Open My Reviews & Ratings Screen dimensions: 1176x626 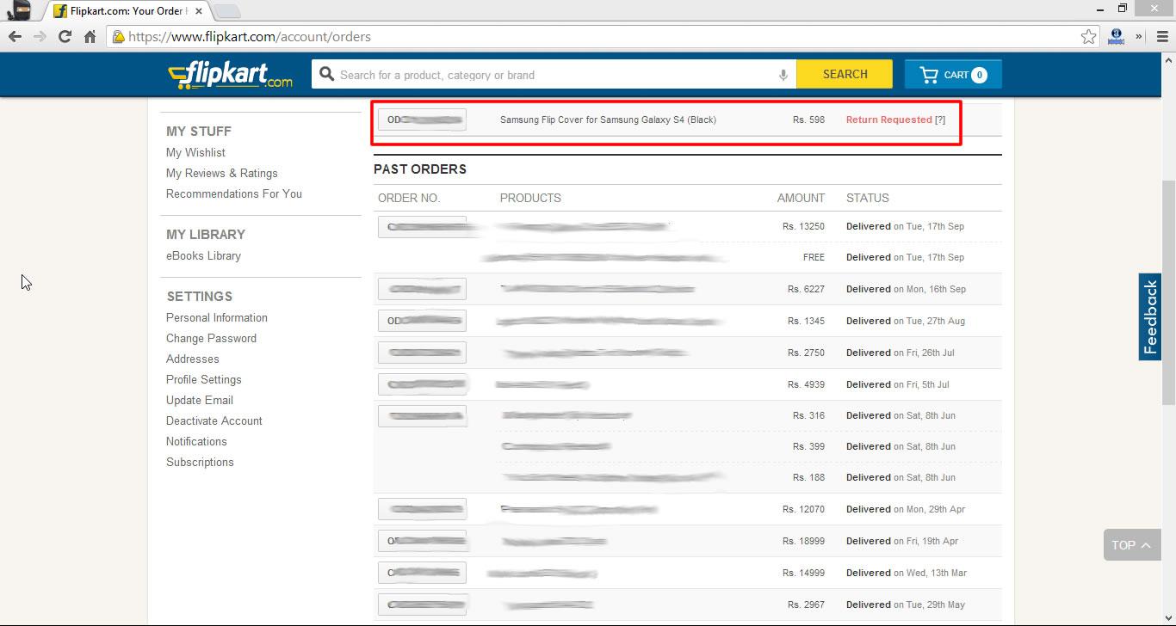[221, 173]
